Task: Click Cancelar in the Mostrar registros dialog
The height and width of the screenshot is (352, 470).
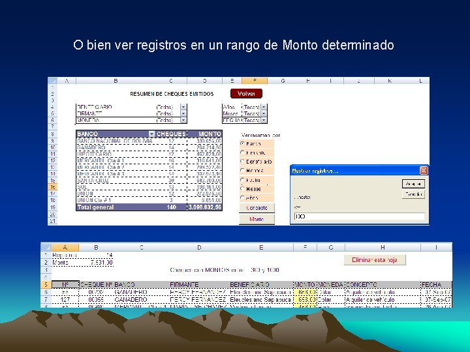Action: [413, 194]
